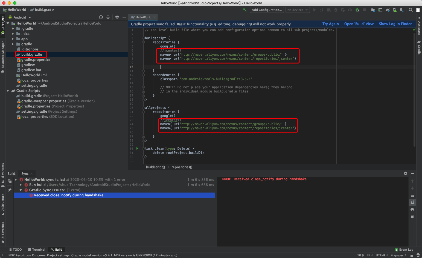
Task: Click the Stop square icon
Action: coord(364,10)
